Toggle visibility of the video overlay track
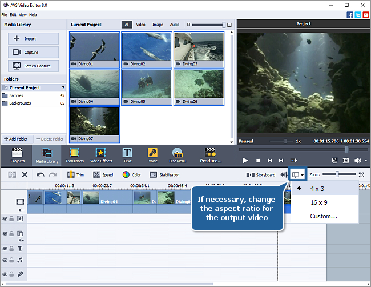 click(5, 234)
